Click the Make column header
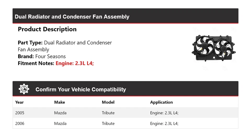251x137 pixels. [59, 102]
